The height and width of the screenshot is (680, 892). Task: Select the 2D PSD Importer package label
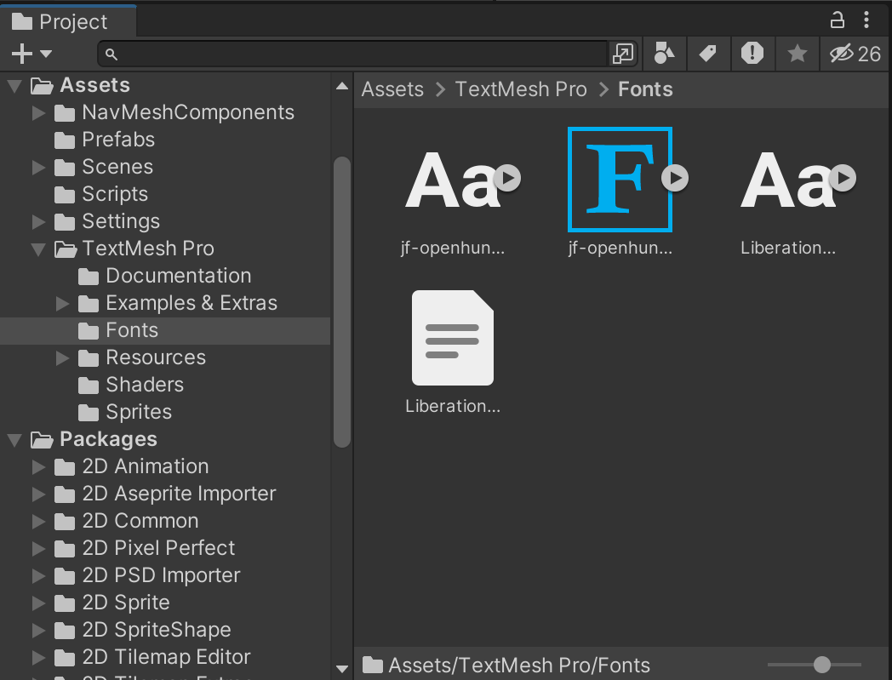(162, 576)
